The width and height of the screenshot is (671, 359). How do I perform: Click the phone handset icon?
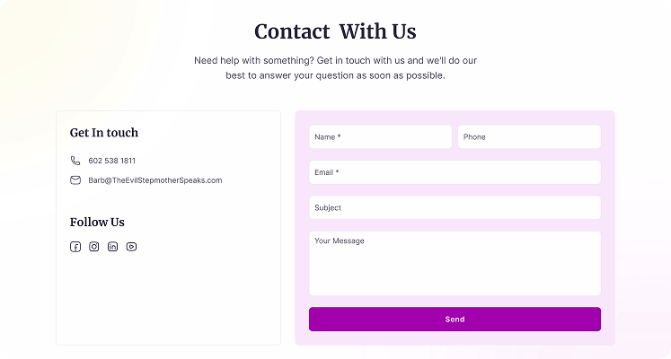pos(75,161)
